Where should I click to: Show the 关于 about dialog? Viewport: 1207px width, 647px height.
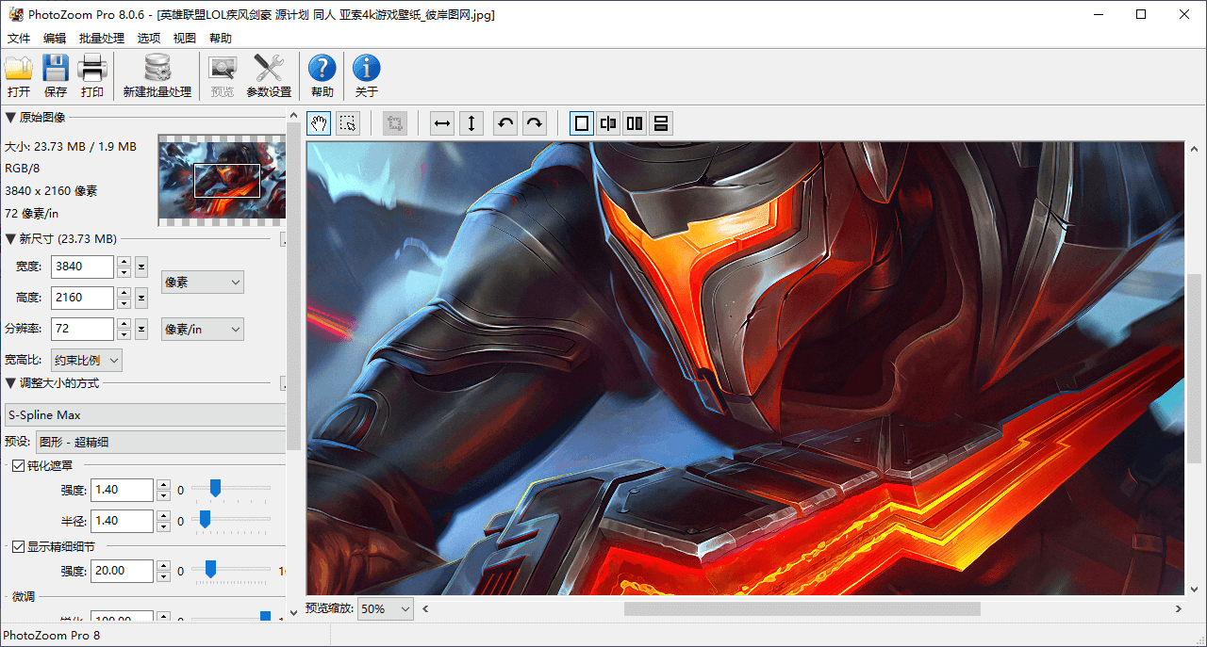tap(366, 76)
